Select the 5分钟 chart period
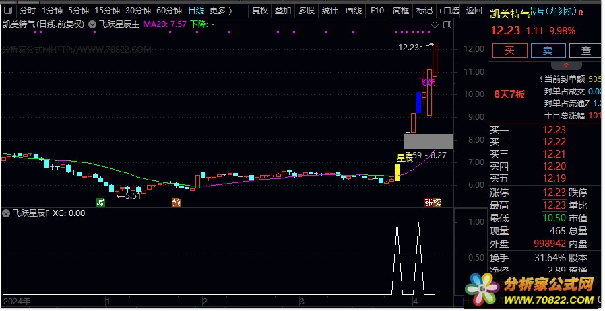This screenshot has width=605, height=311. [x=78, y=10]
